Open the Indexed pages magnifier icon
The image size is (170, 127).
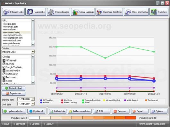[x=51, y=12]
